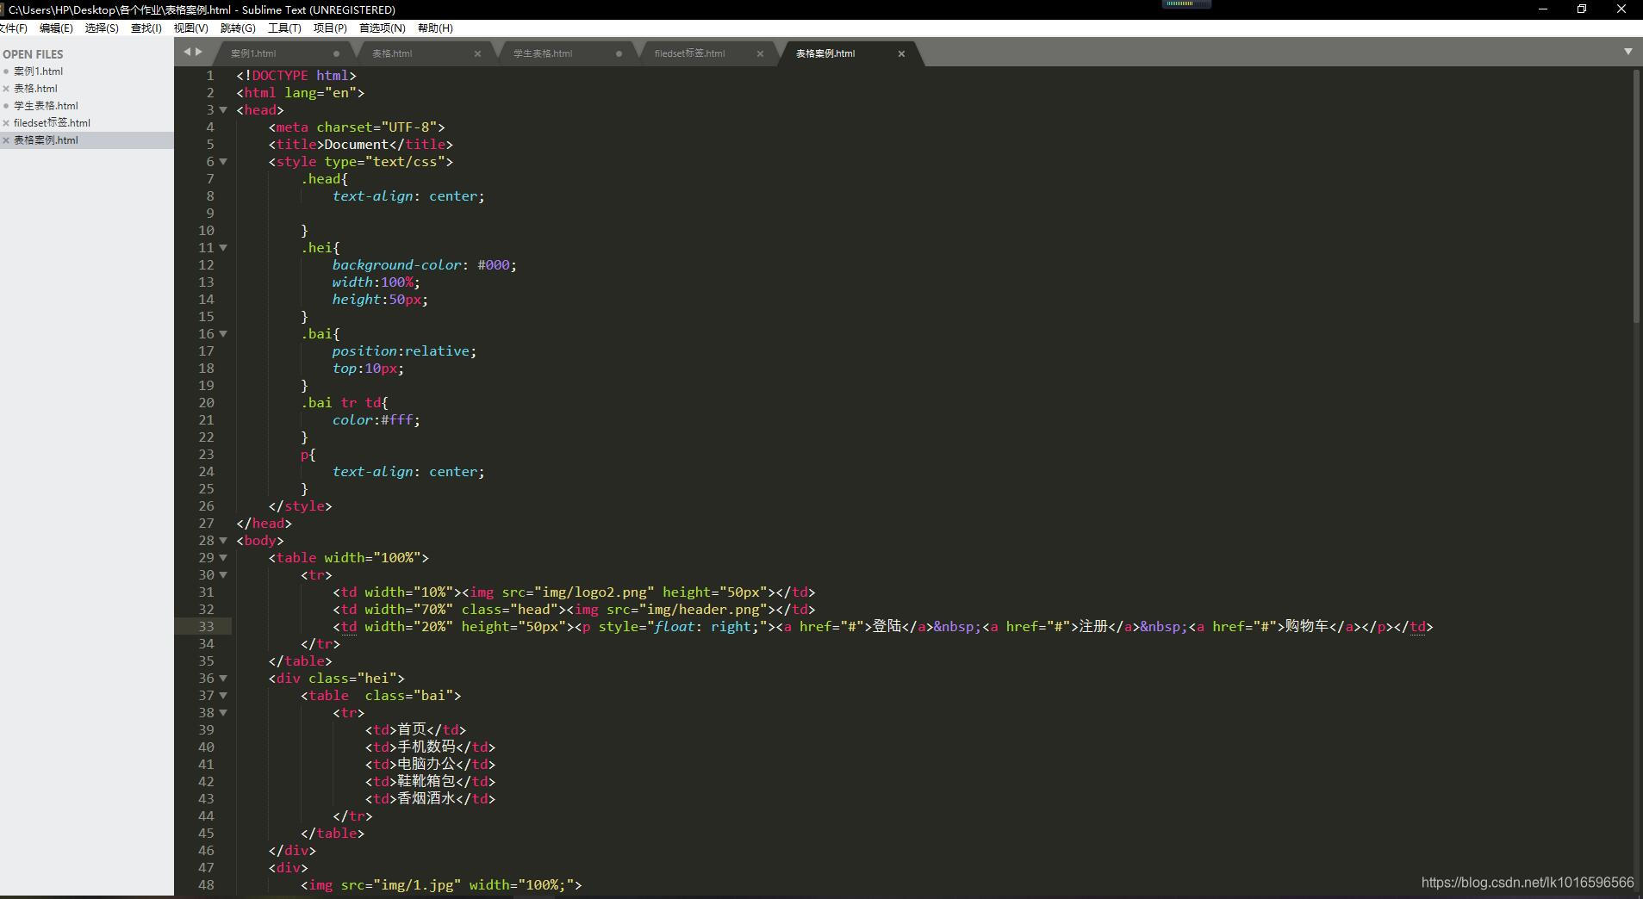Close the 表格案例.html tab
The height and width of the screenshot is (899, 1643).
(x=901, y=53)
